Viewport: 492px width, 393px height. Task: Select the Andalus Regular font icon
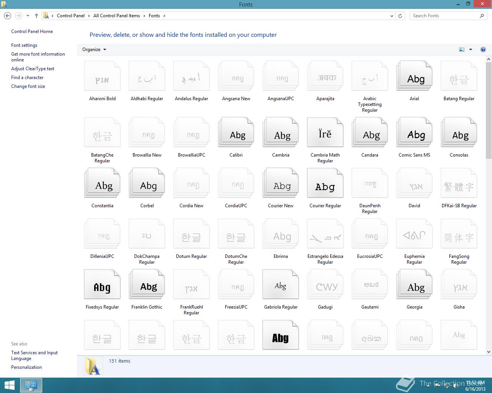[x=191, y=76]
